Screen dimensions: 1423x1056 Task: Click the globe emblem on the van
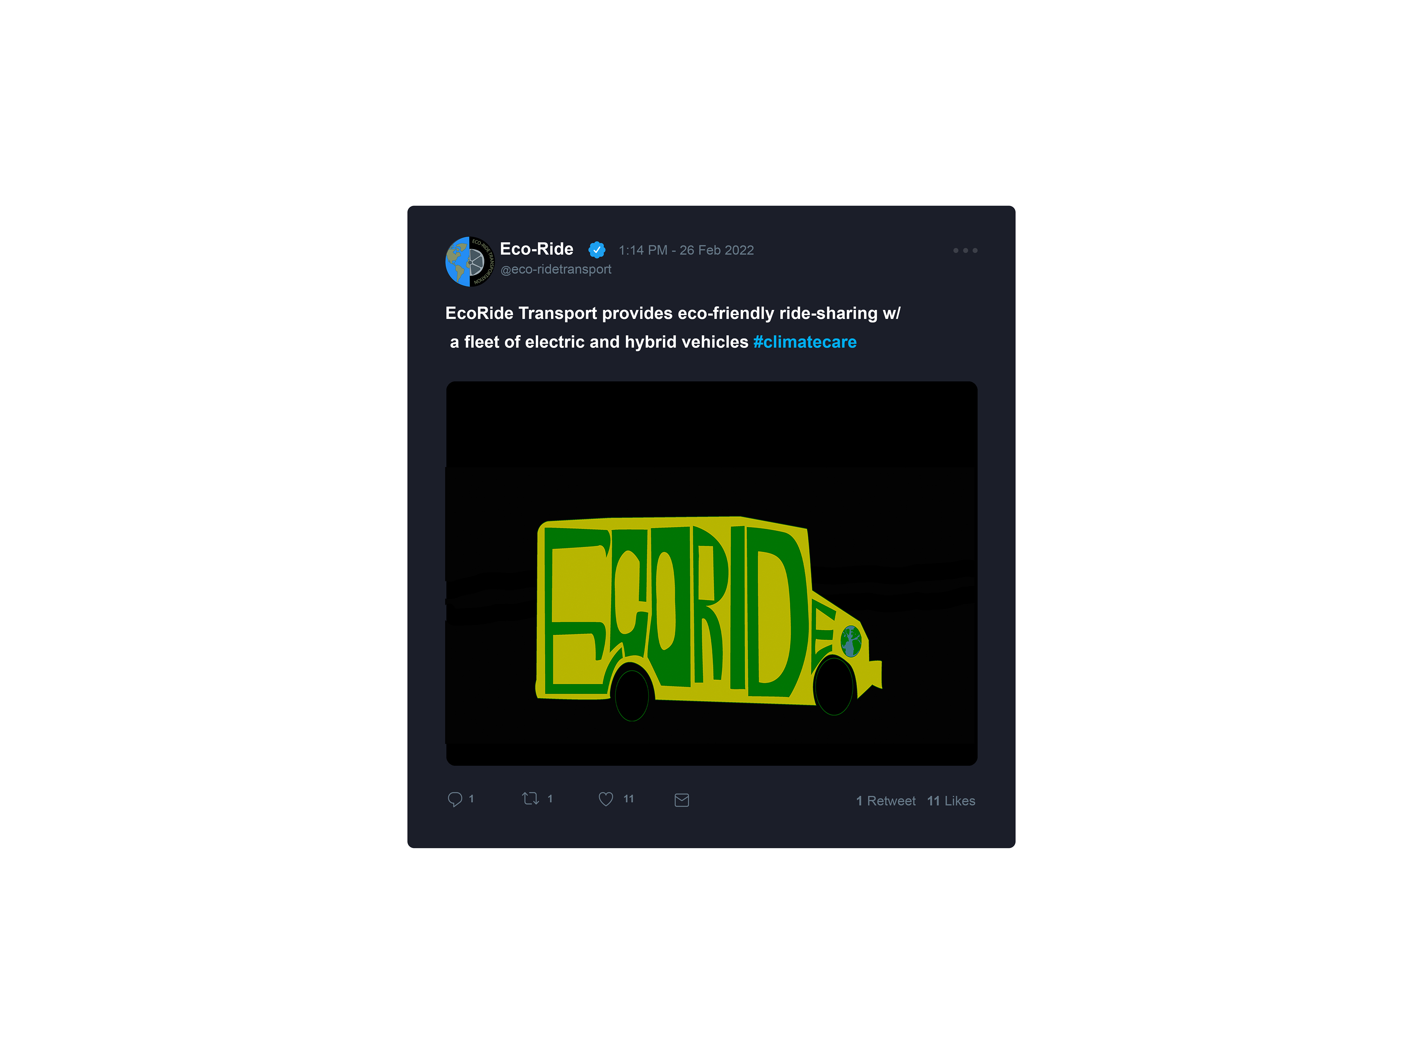[x=851, y=641]
